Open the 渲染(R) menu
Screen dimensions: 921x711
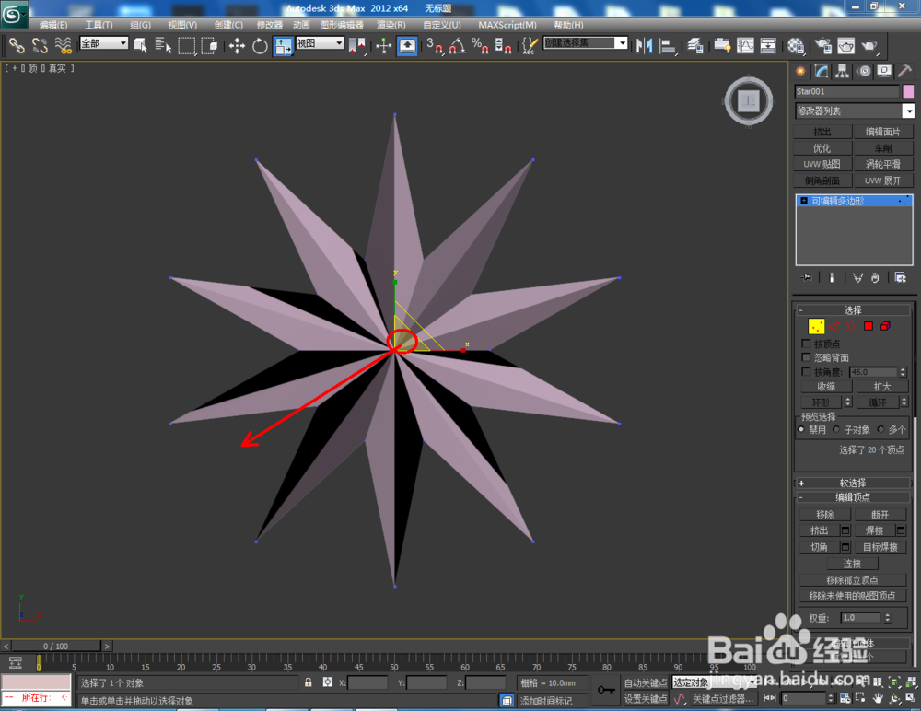[391, 25]
